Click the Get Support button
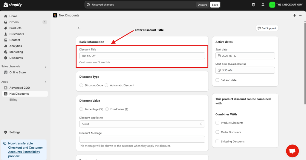 point(267,28)
